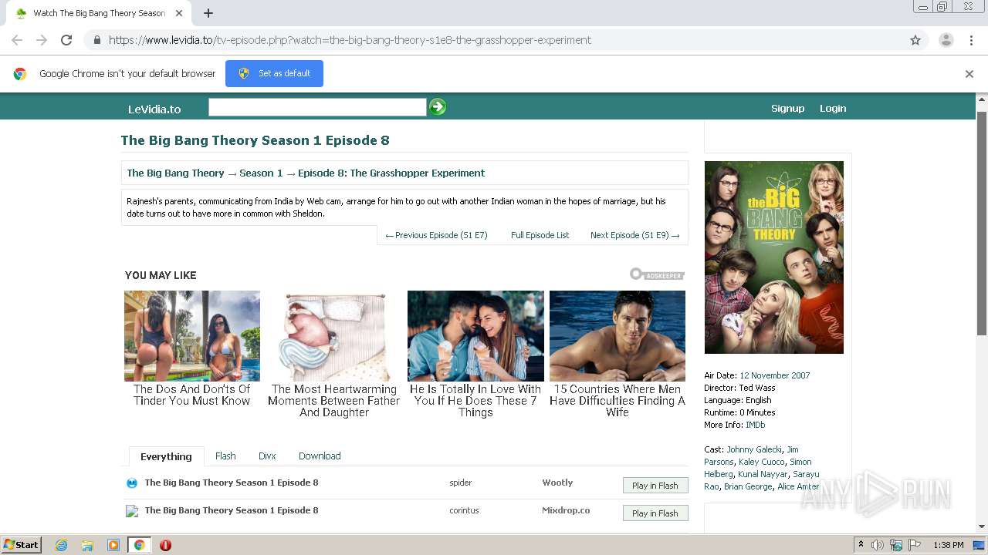This screenshot has height=555, width=988.
Task: Open Full Episode List
Action: click(540, 235)
